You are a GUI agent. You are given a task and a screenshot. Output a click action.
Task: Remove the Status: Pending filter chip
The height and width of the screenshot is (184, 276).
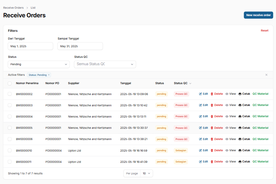(x=49, y=75)
